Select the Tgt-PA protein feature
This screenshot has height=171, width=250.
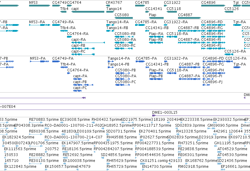pyautogui.click(x=237, y=67)
